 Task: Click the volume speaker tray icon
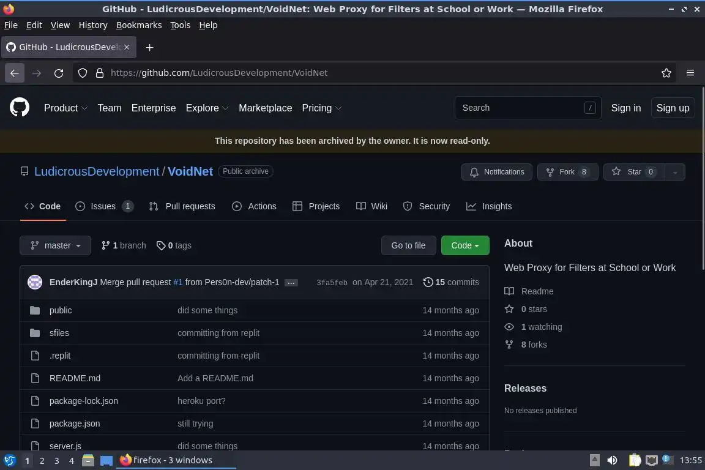click(x=613, y=460)
